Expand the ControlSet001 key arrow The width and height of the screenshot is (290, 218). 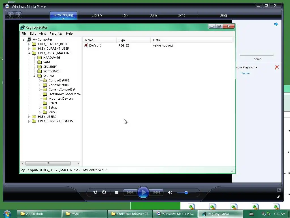[40, 80]
